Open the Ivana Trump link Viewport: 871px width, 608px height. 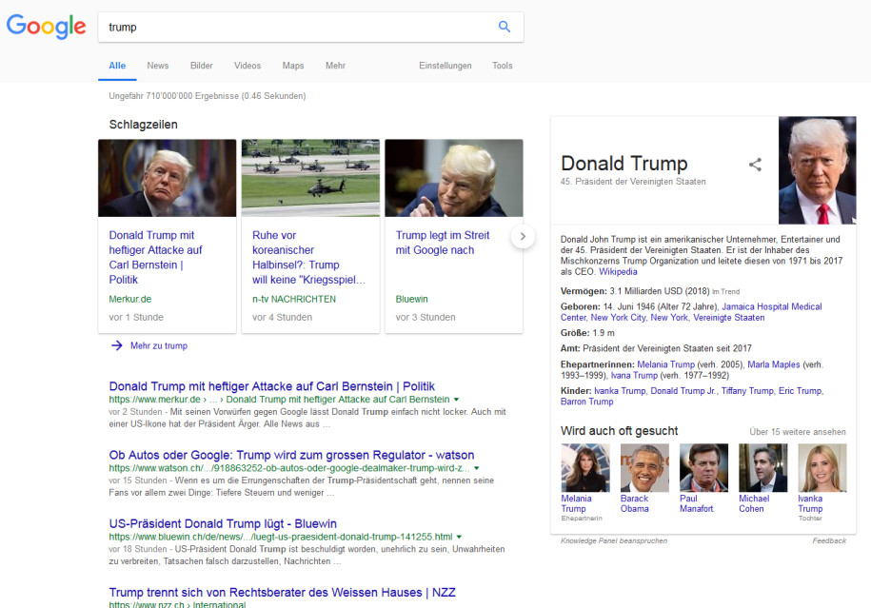634,375
